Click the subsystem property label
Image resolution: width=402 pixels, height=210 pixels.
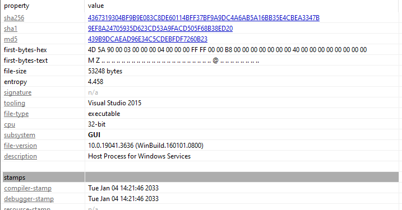[x=20, y=135]
